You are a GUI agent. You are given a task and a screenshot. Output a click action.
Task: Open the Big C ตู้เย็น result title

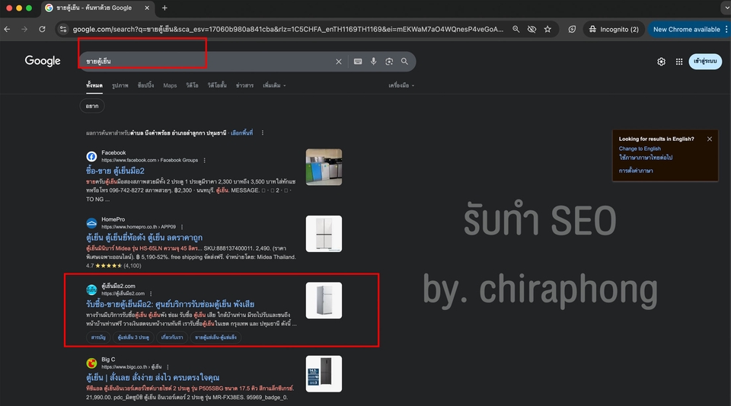[x=152, y=377]
